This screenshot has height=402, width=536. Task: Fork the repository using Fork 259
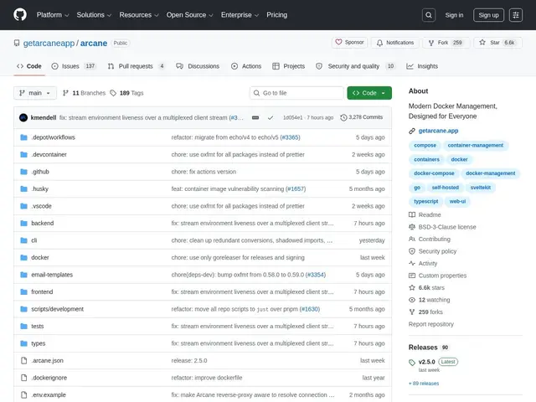coord(446,43)
